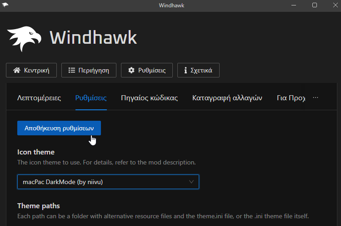Click the Windhawk eagle logo

click(24, 39)
